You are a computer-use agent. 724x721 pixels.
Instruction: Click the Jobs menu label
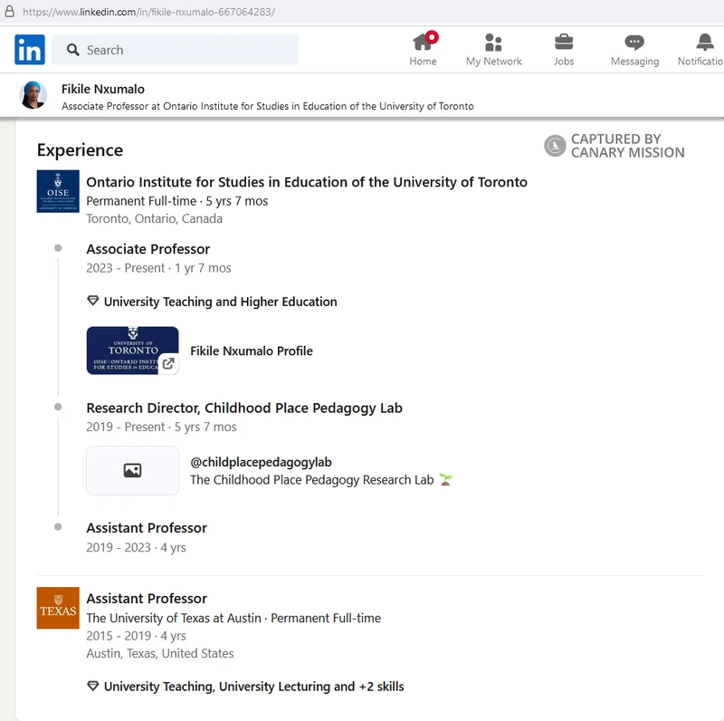coord(564,61)
